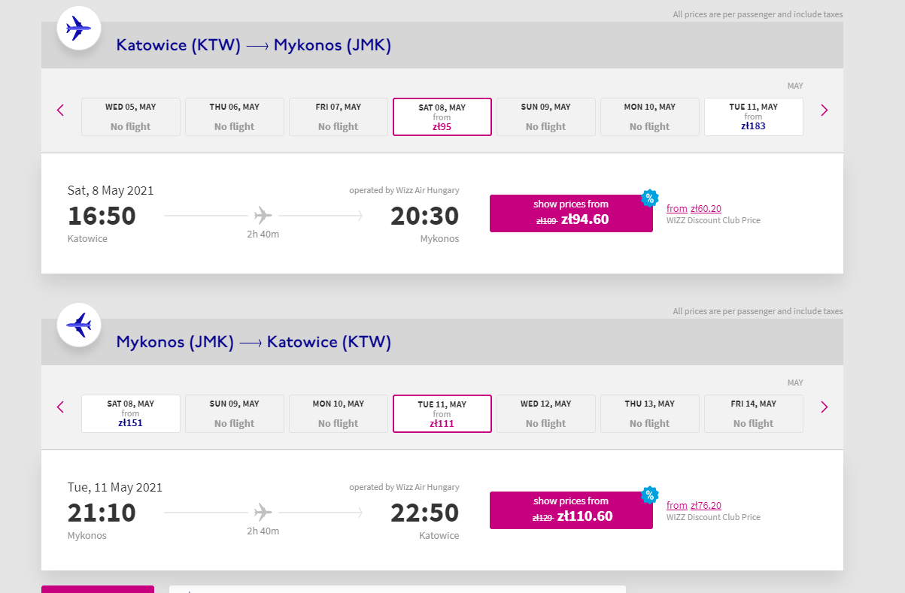Select the TUE 11, MAY zł111 return date
The height and width of the screenshot is (593, 905).
click(x=442, y=413)
